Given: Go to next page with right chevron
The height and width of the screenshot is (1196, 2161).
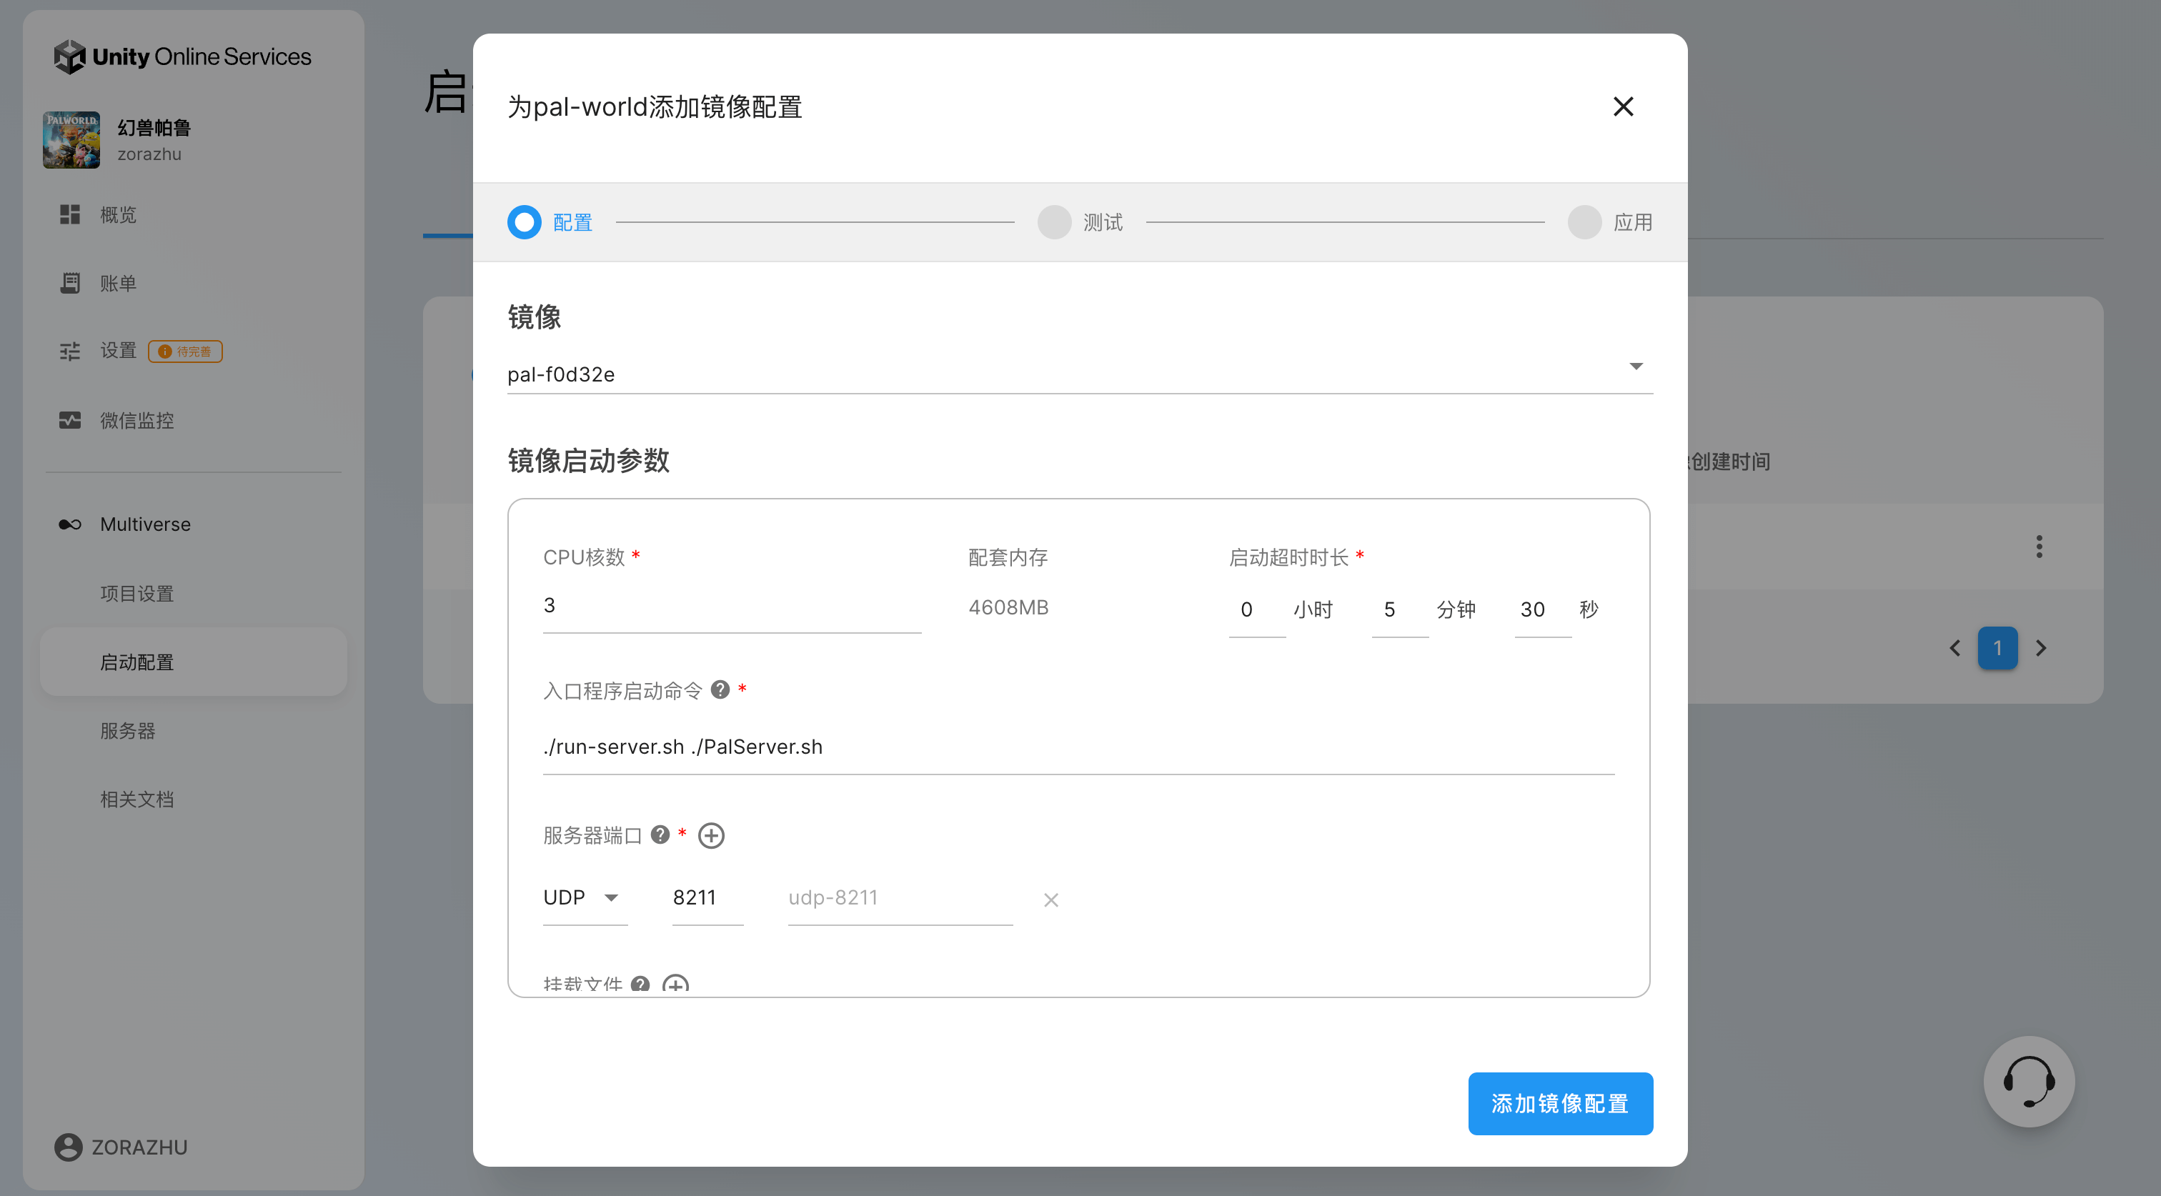Looking at the screenshot, I should coord(2041,648).
